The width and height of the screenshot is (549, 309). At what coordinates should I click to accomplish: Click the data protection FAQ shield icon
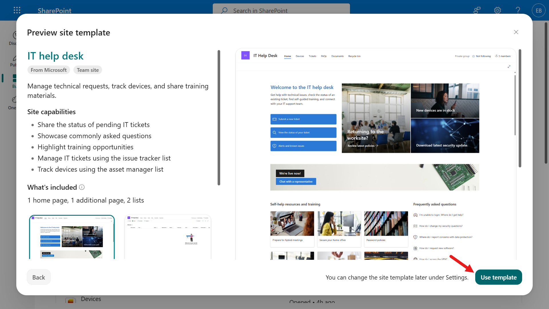415,237
